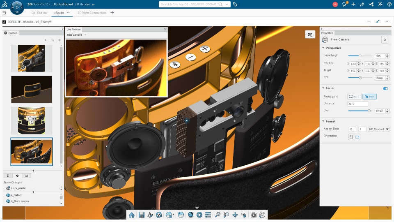This screenshot has width=394, height=222.
Task: Select the A_Battery scene change item
Action: pyautogui.click(x=16, y=195)
